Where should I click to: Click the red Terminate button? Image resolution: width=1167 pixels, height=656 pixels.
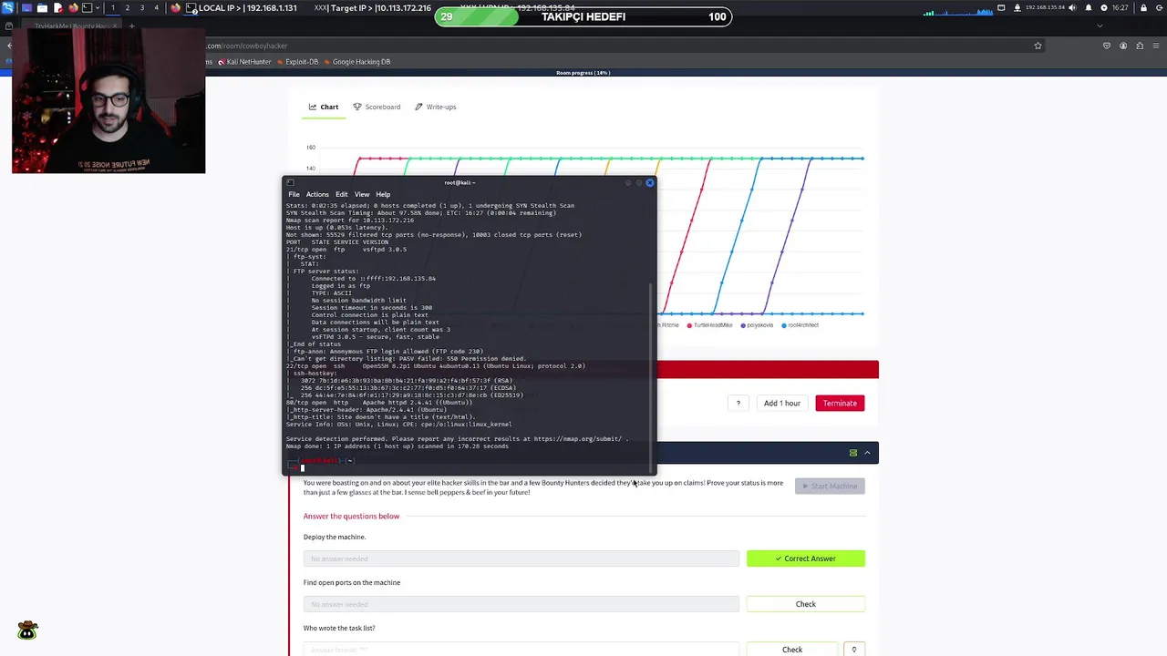coord(840,403)
